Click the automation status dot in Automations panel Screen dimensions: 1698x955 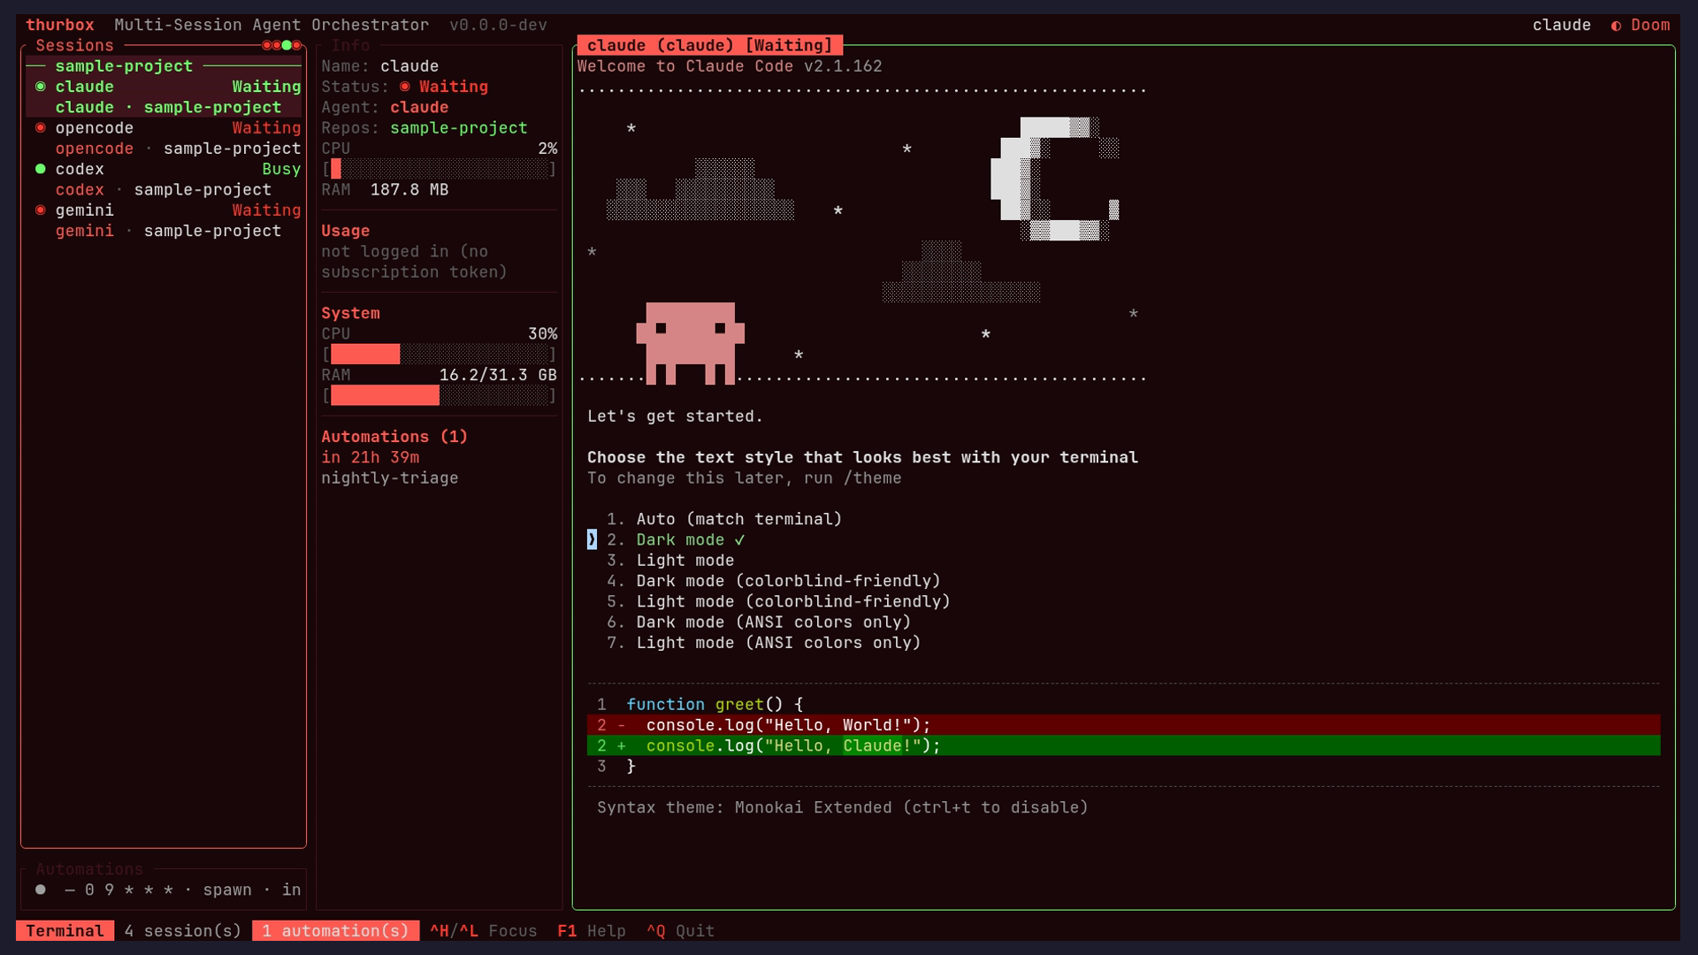(x=40, y=890)
